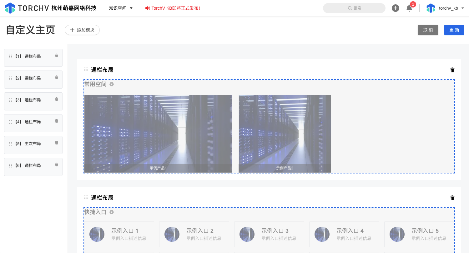Select sidebar item 【5】 主次布局
This screenshot has height=253, width=469.
33,145
